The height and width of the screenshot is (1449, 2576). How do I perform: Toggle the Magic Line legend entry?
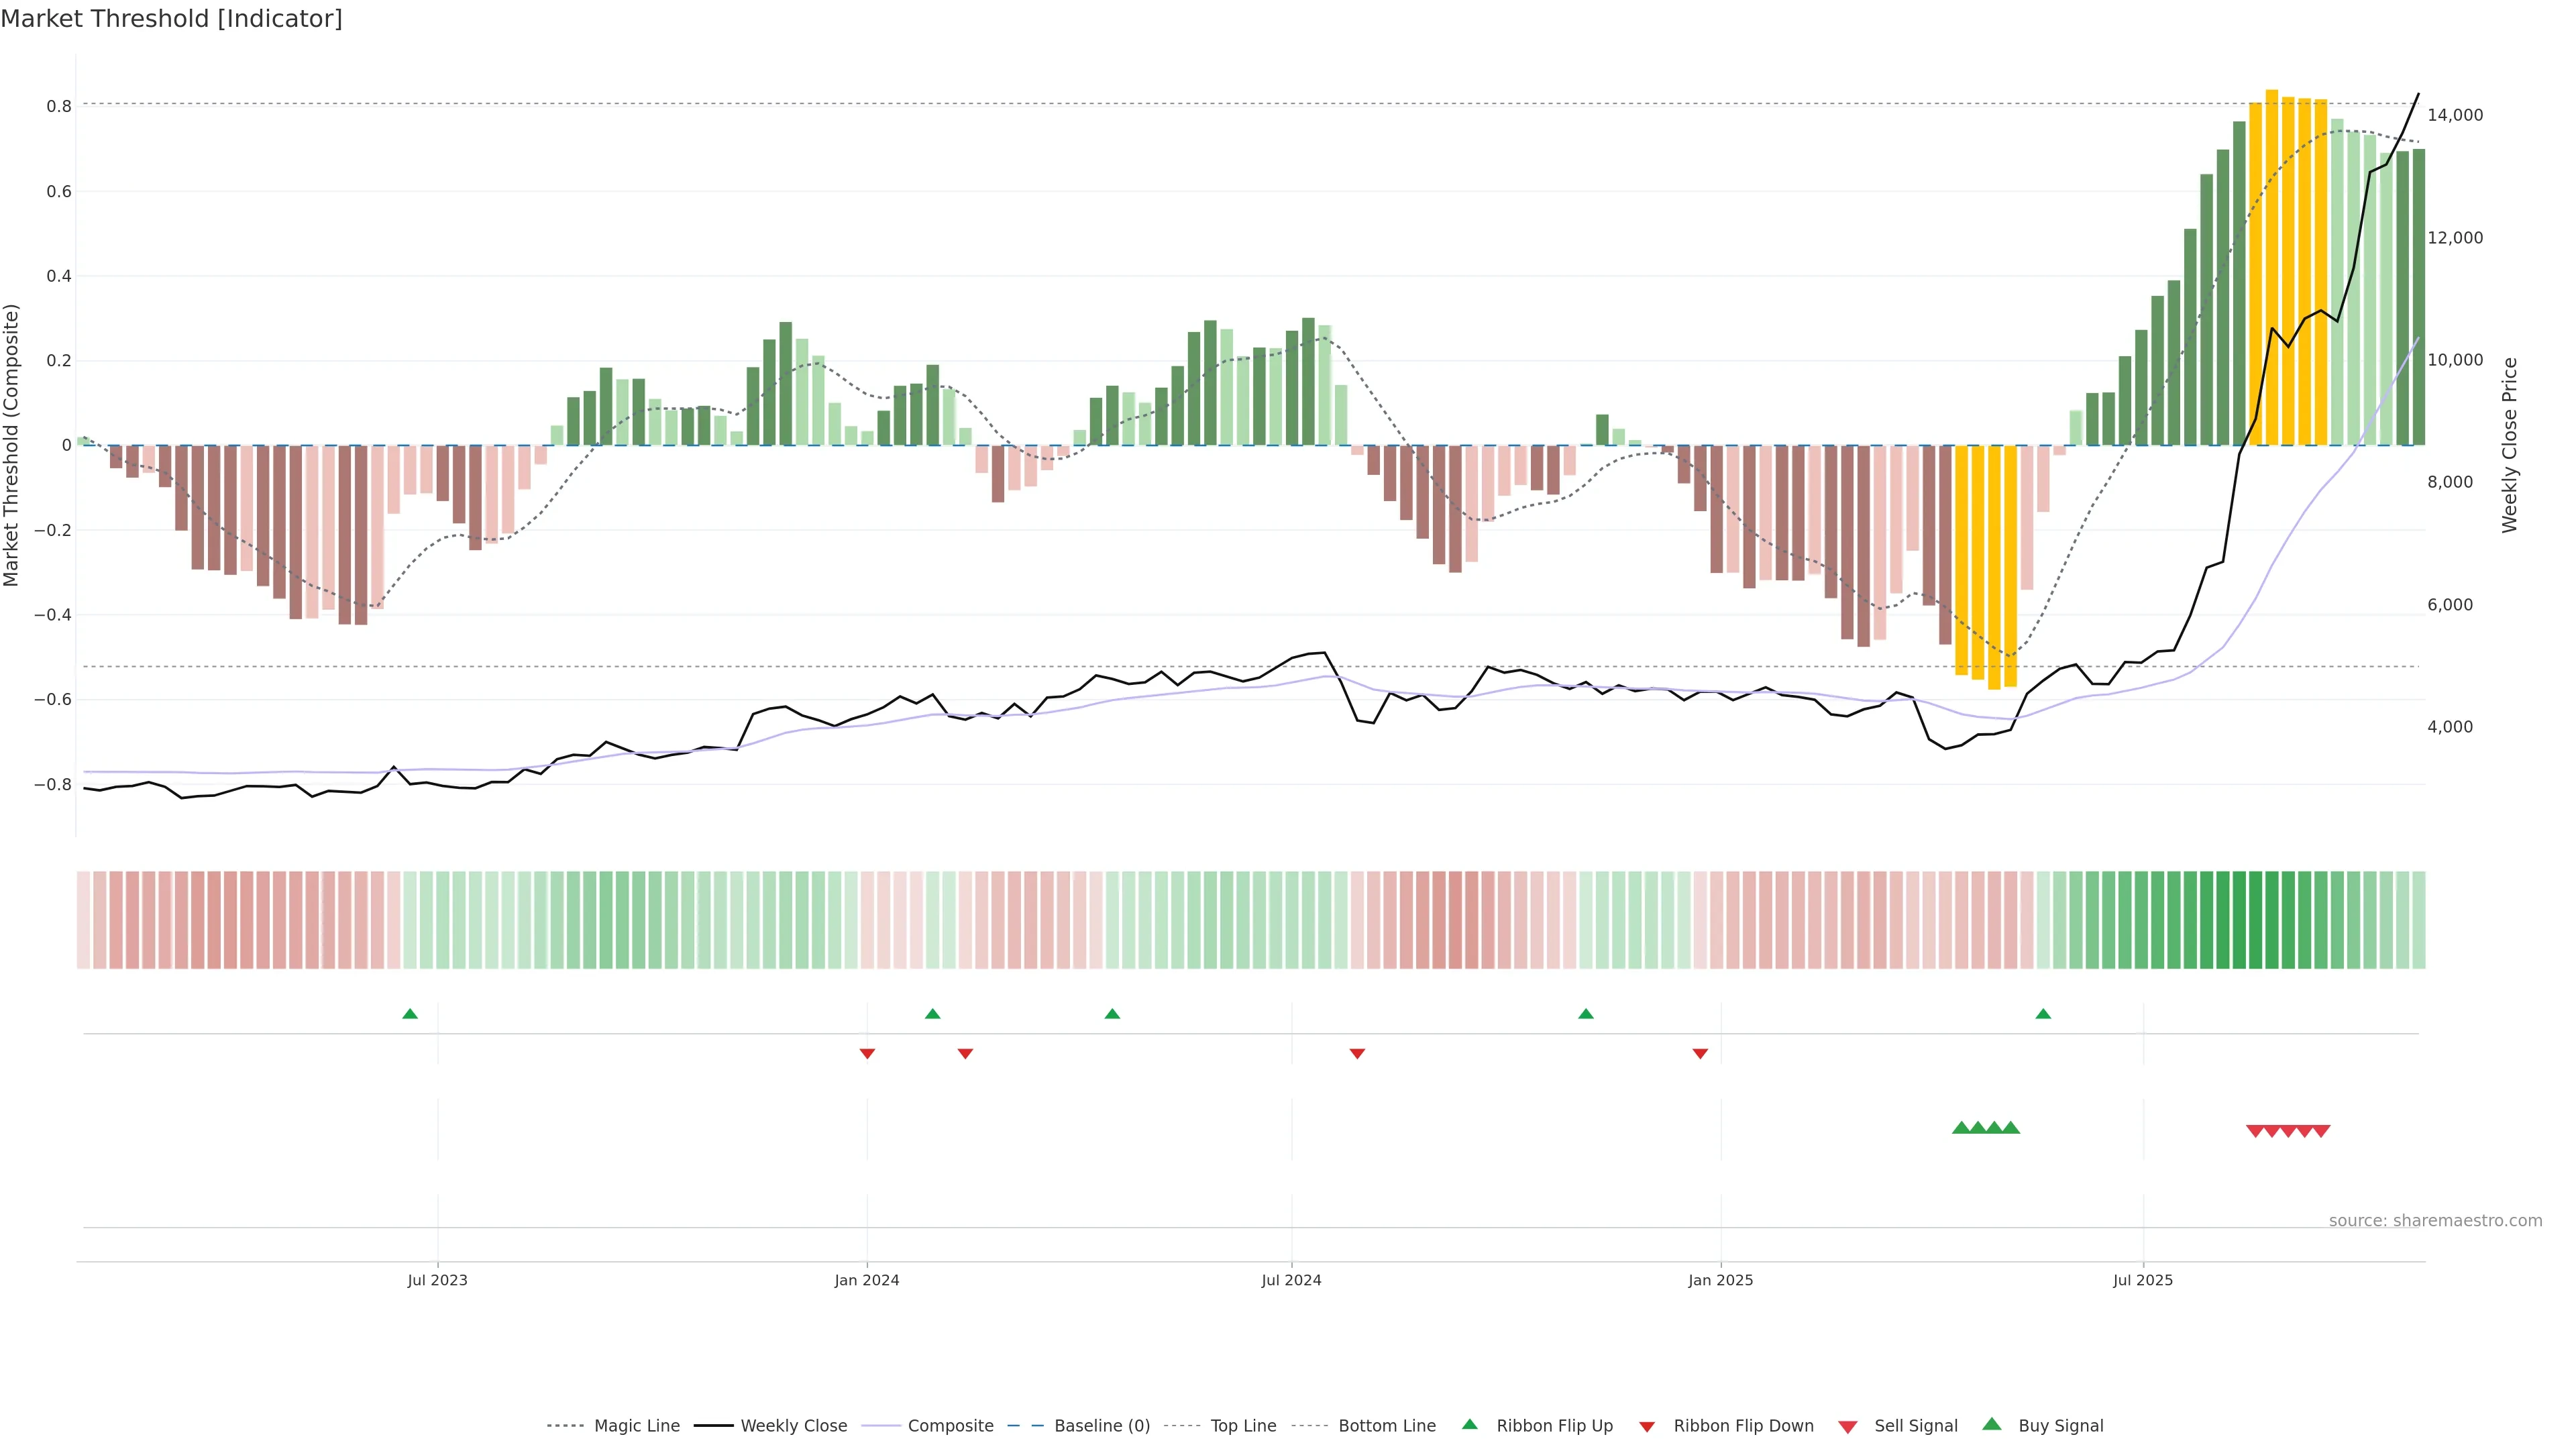636,1426
